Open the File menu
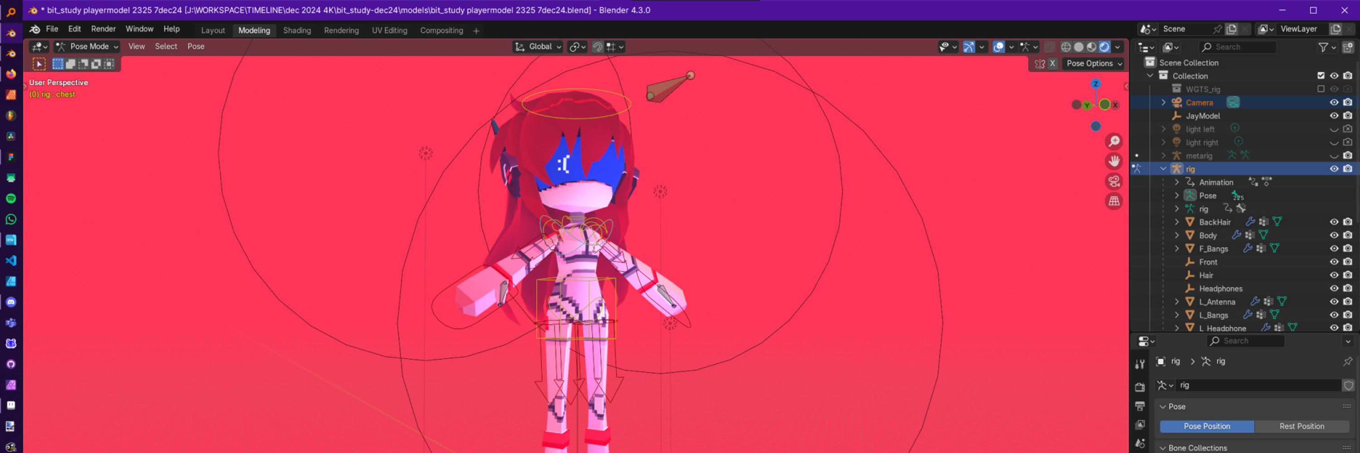1360x453 pixels. pos(52,29)
